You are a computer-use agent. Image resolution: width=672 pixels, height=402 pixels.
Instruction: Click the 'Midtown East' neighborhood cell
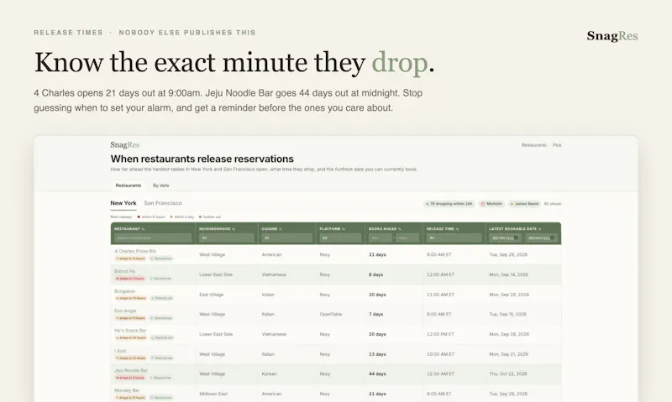click(213, 394)
